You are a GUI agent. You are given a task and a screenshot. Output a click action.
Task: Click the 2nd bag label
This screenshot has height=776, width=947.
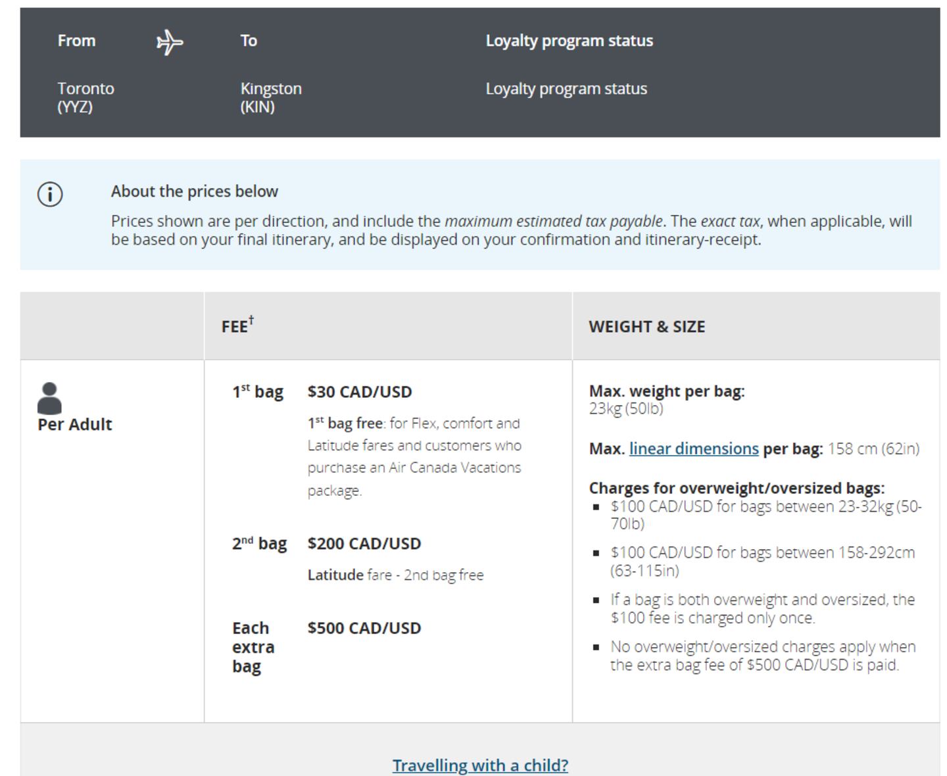tap(259, 544)
